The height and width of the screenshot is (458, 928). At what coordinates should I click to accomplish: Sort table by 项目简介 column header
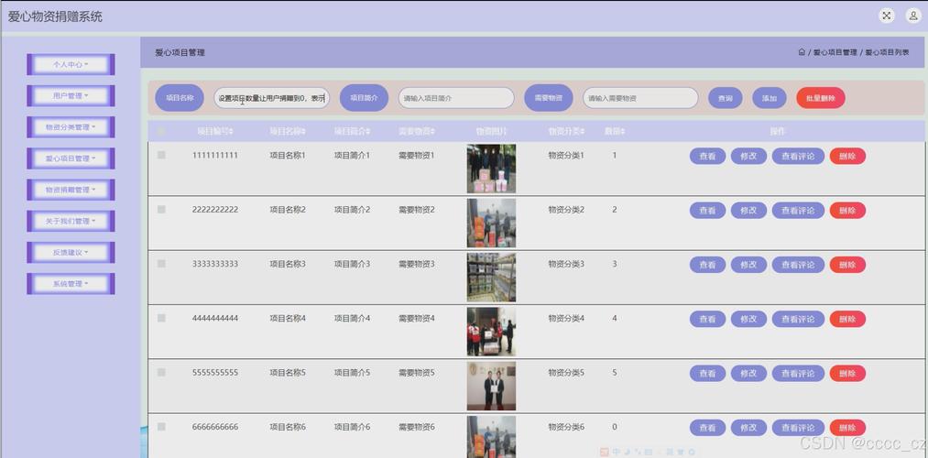(x=352, y=131)
